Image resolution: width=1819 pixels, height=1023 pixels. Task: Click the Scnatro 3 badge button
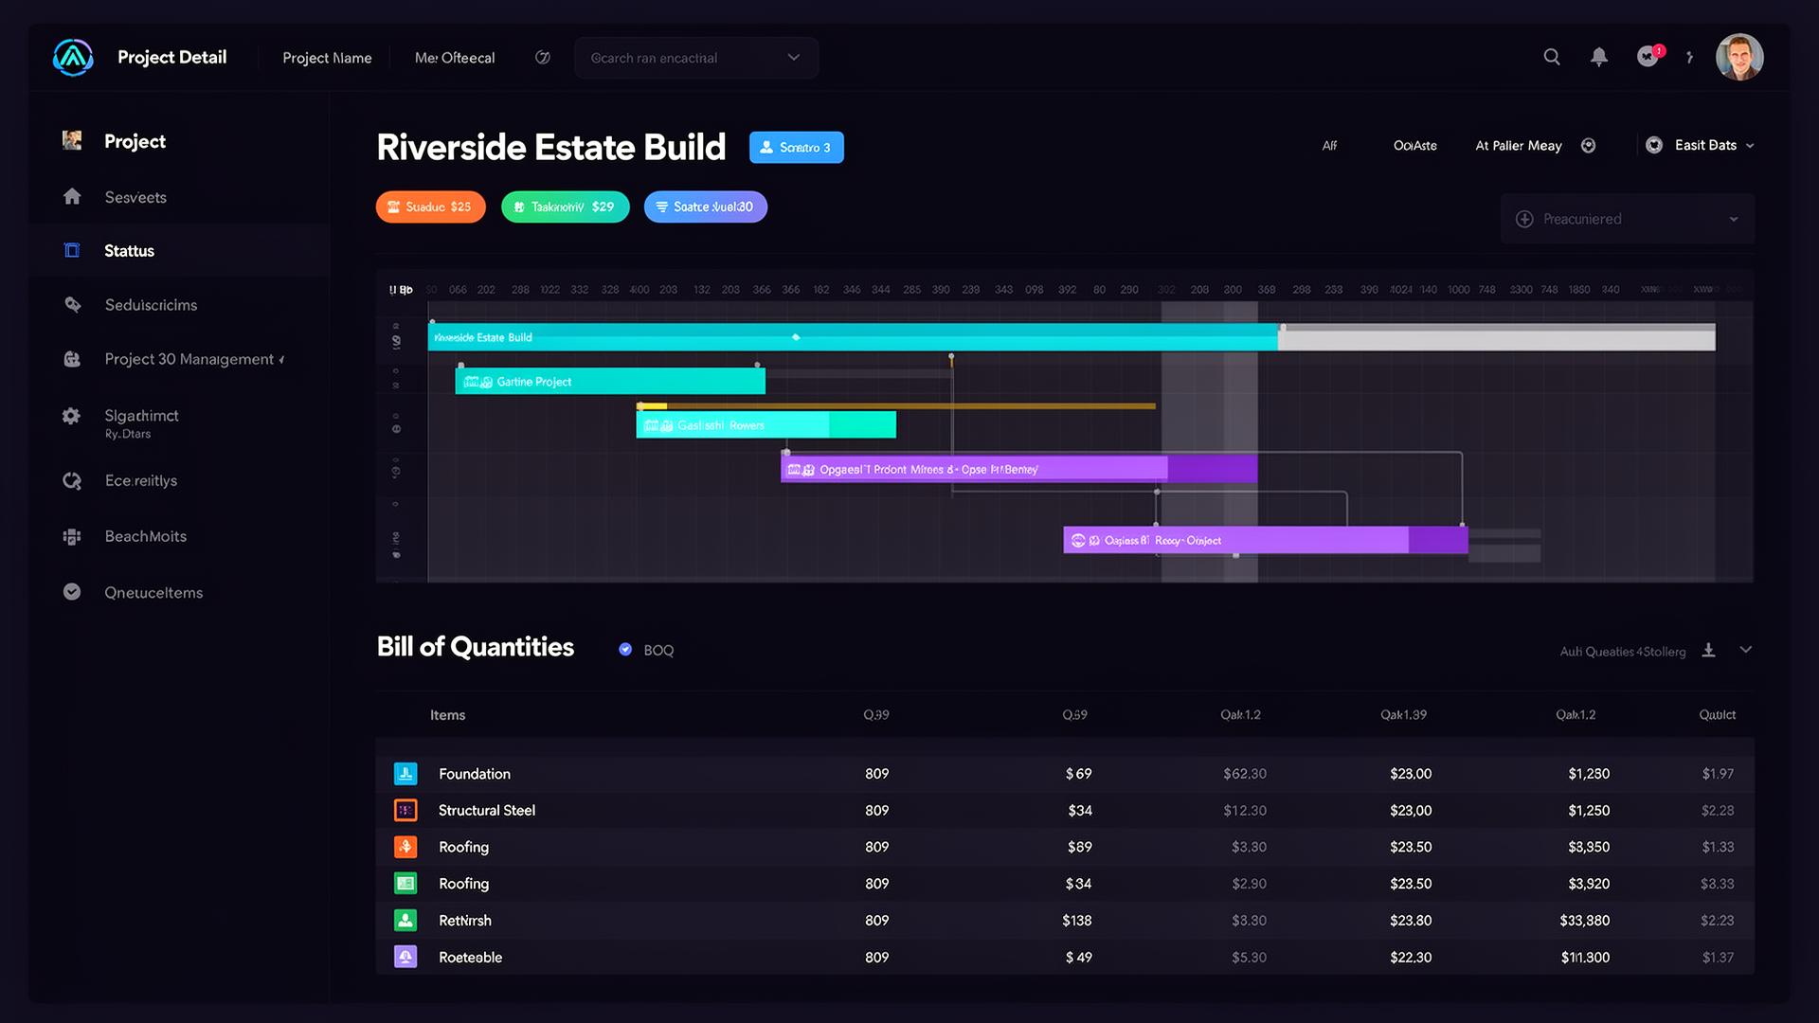pyautogui.click(x=797, y=148)
